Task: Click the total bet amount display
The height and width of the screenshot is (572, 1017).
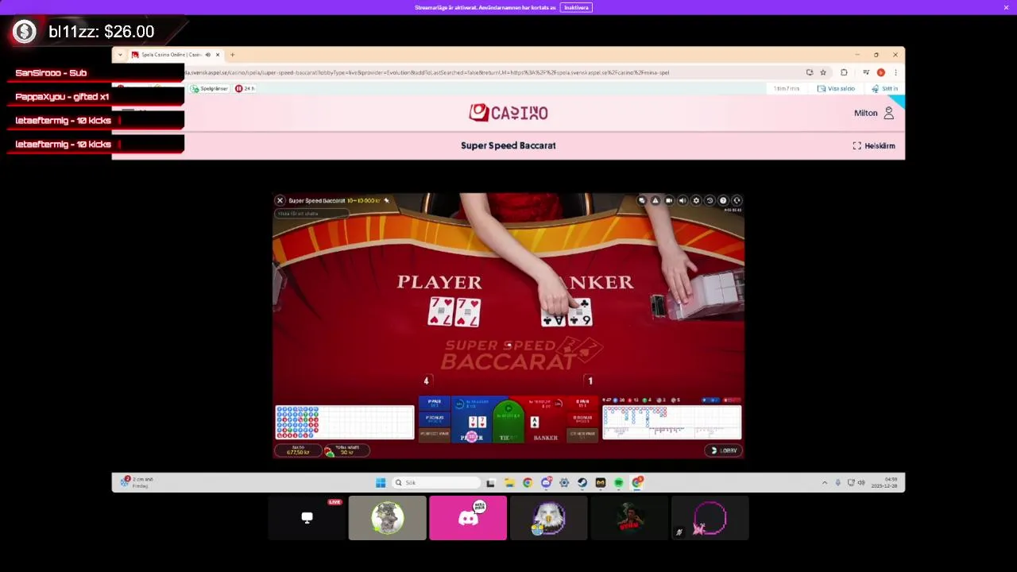Action: point(346,450)
